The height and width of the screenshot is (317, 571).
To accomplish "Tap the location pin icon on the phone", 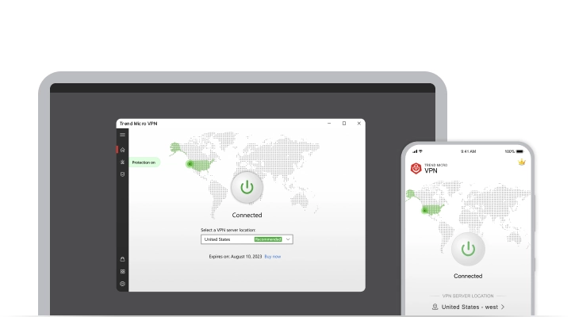I will [435, 307].
